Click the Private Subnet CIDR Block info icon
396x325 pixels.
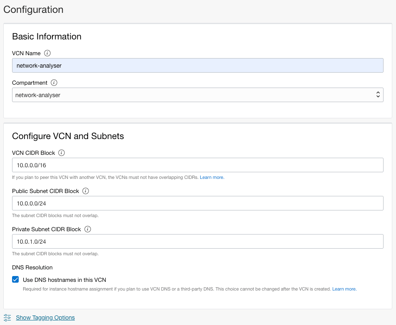click(88, 229)
